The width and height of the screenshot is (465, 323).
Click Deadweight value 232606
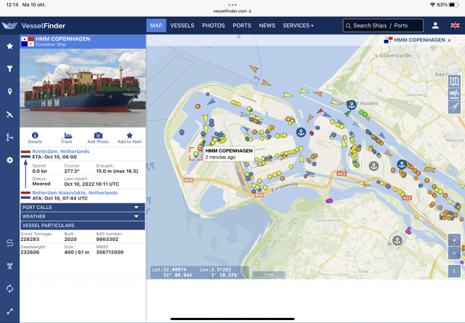point(30,252)
